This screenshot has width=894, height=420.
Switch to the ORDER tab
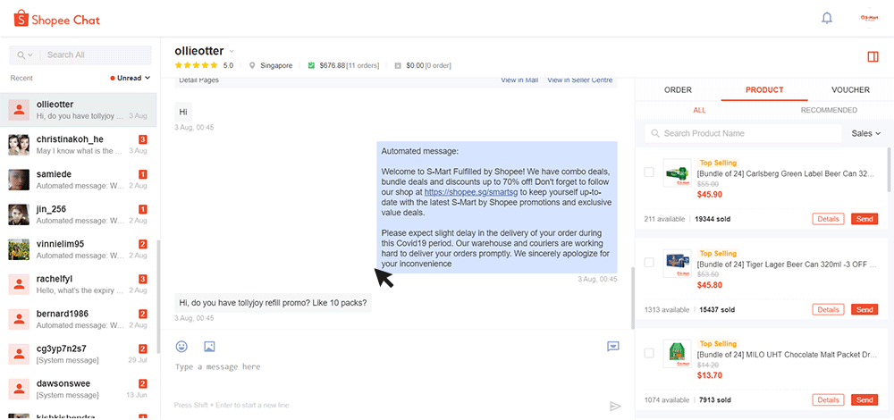678,90
